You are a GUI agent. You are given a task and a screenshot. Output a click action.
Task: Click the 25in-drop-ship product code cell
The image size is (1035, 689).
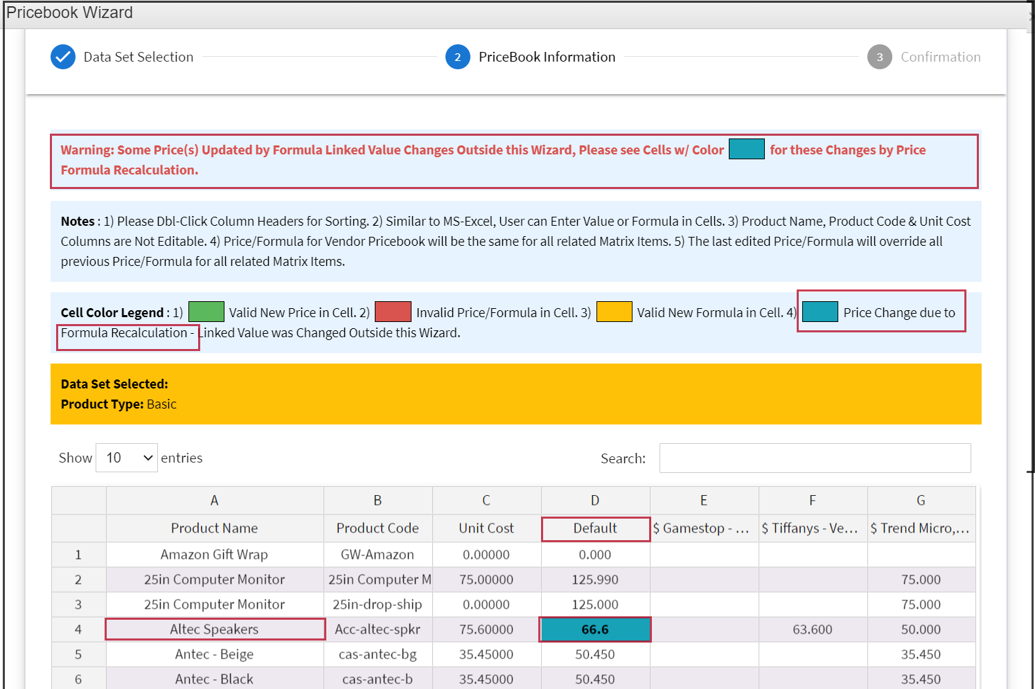tap(378, 605)
